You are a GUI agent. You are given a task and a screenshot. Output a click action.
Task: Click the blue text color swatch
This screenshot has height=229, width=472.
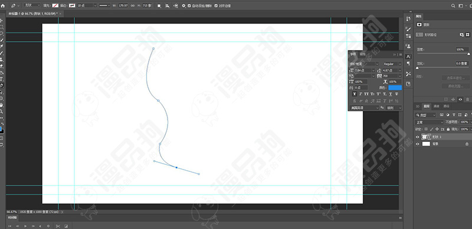pos(395,88)
